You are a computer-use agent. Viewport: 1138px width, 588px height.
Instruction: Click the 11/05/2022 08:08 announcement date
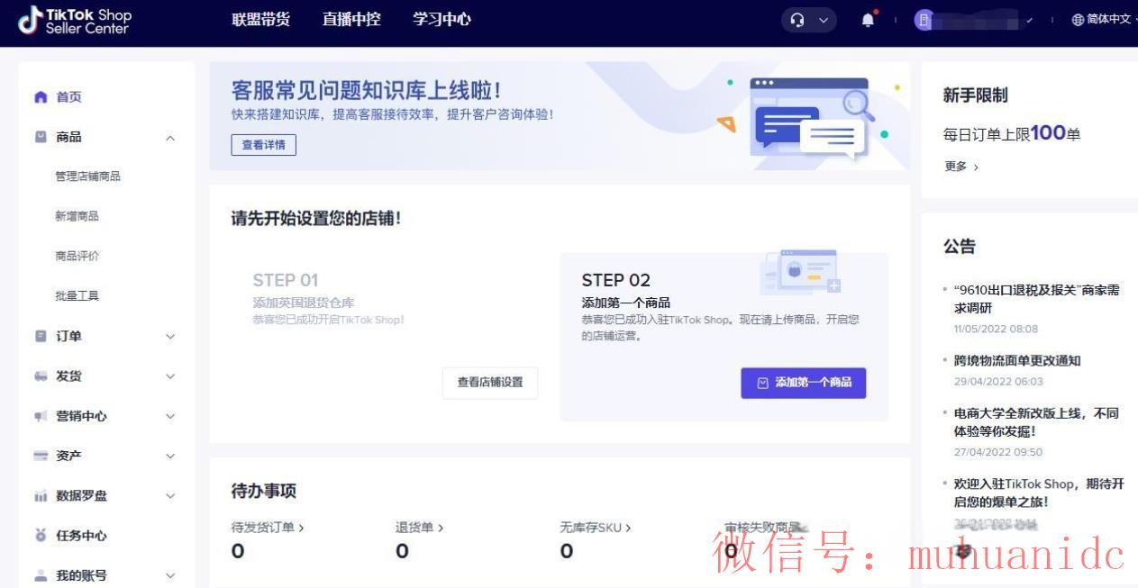996,329
